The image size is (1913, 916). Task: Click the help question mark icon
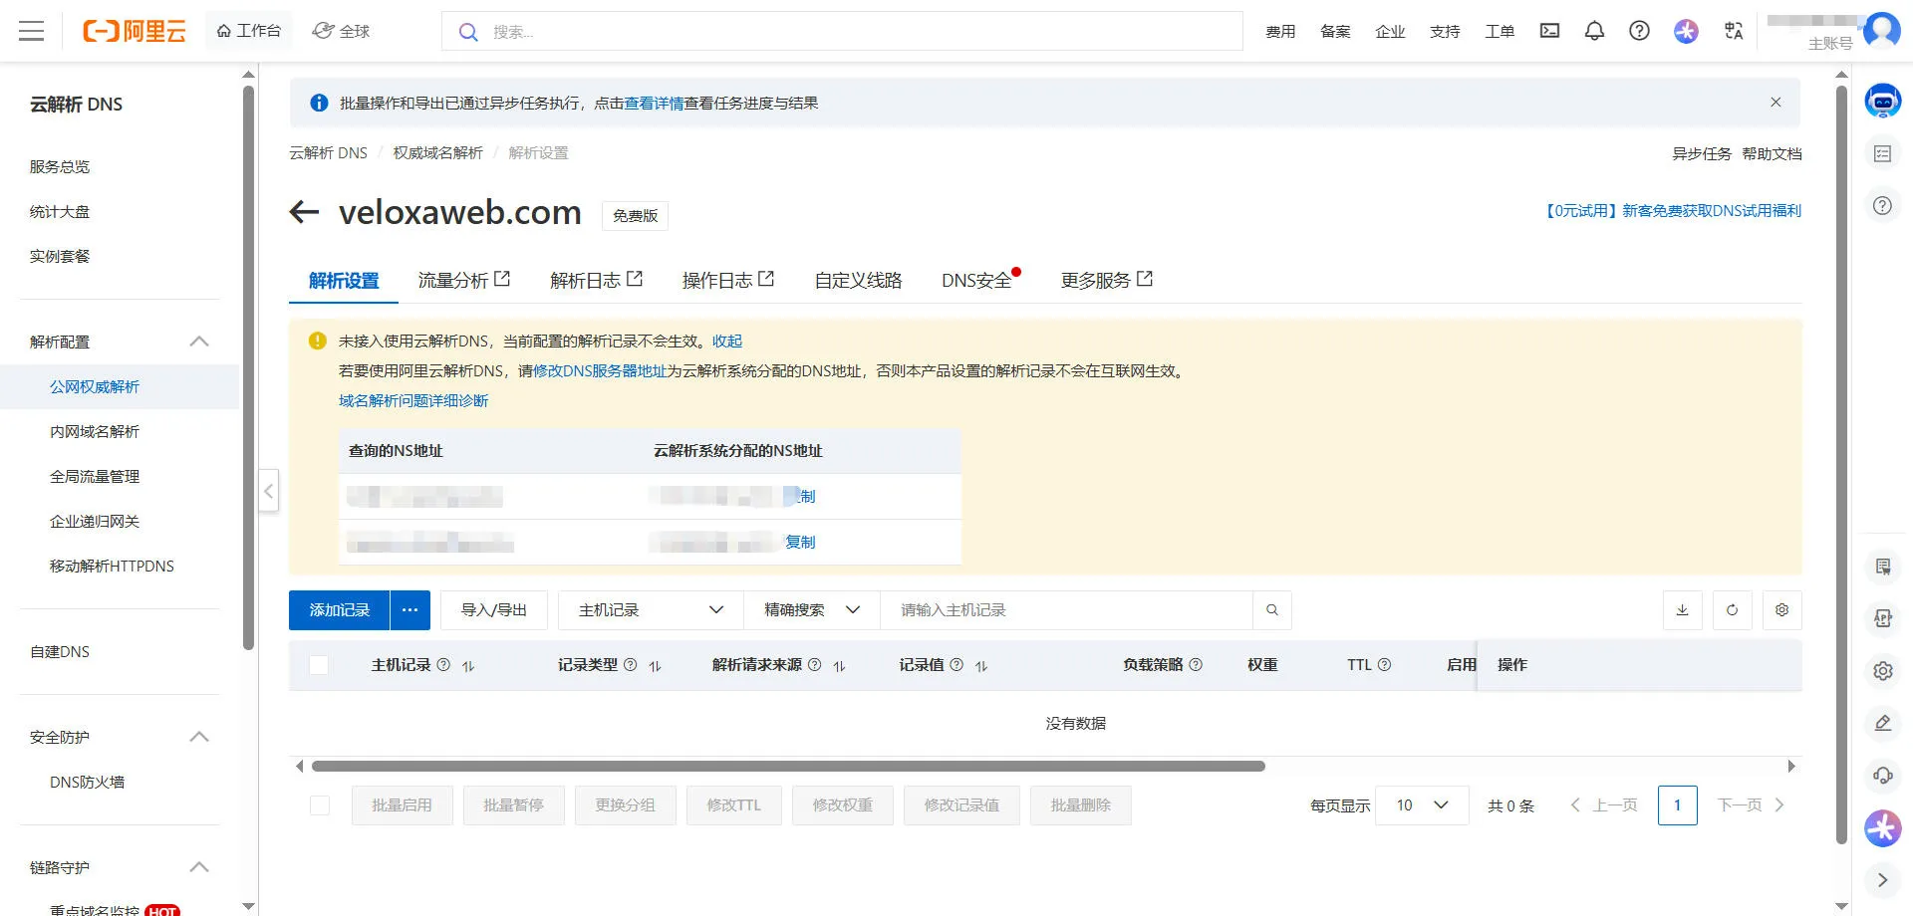pos(1639,31)
